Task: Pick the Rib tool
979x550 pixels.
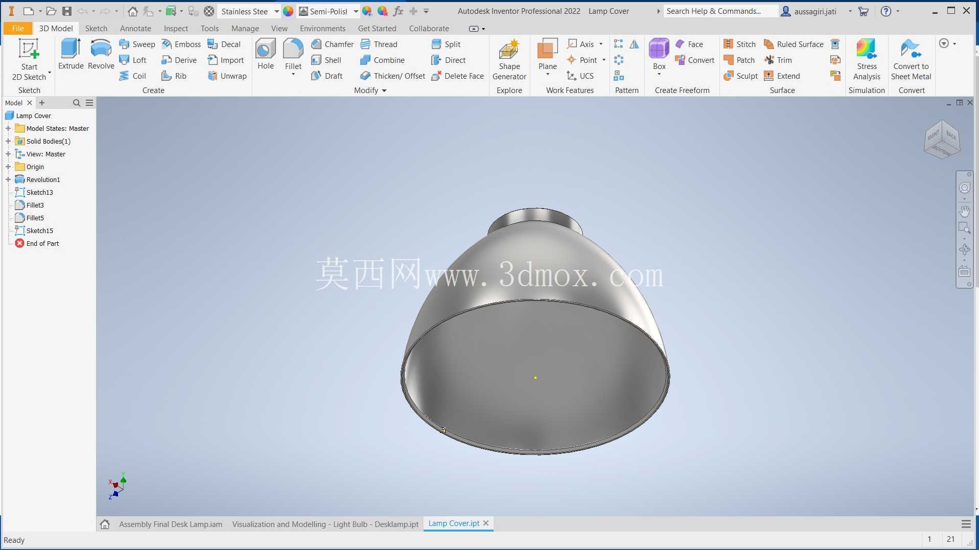Action: [174, 76]
